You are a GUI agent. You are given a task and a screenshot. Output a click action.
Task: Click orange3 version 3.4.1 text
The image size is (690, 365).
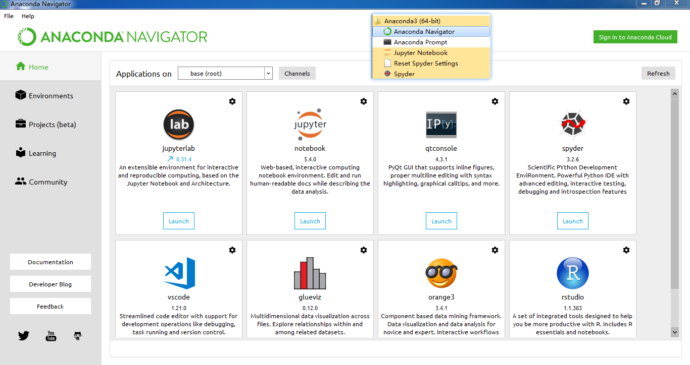coord(441,308)
